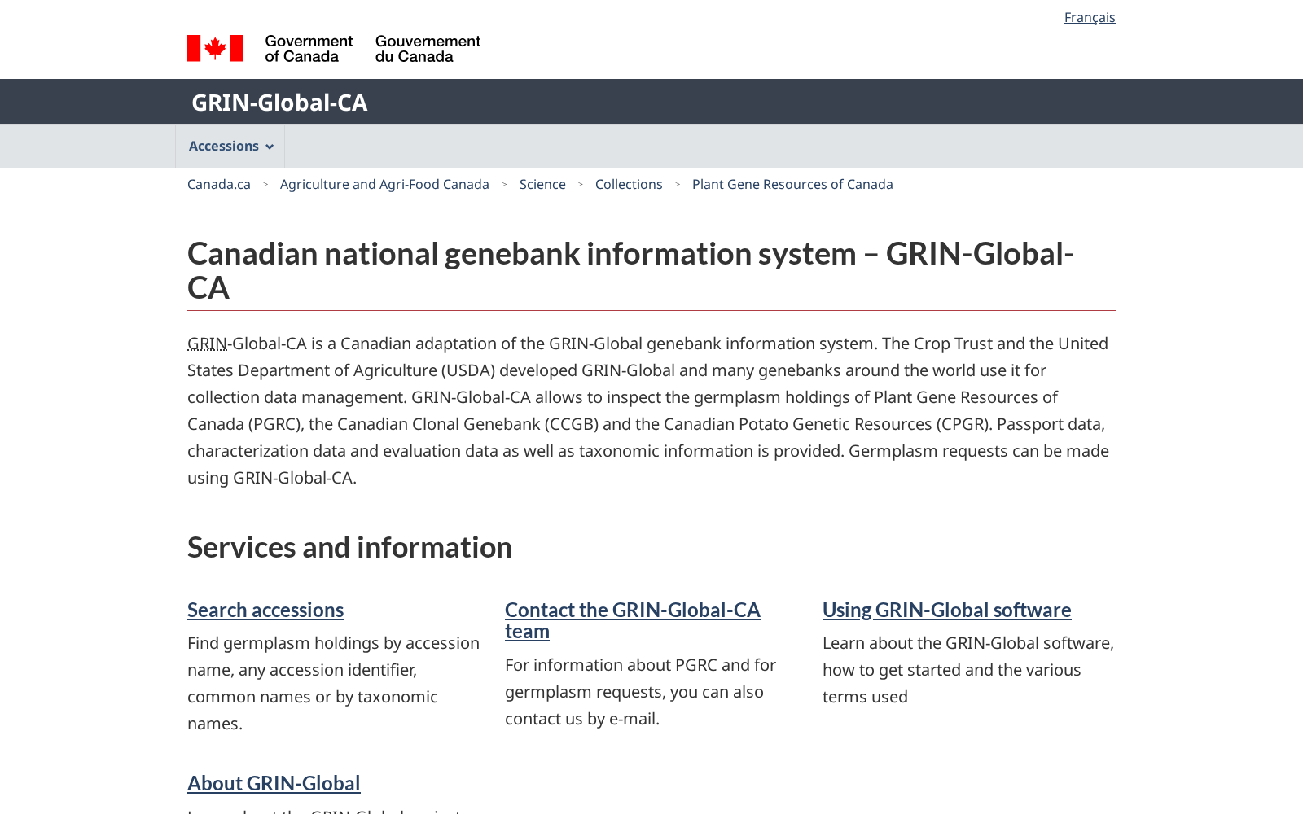Click the Canadian flag icon
This screenshot has height=814, width=1303.
215,48
